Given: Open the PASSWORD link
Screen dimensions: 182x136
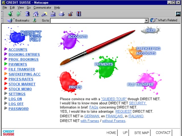Looking at the screenshot, I should click(x=18, y=109).
